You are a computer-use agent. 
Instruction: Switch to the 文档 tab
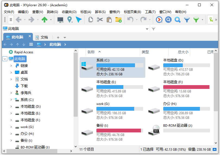tap(42, 37)
